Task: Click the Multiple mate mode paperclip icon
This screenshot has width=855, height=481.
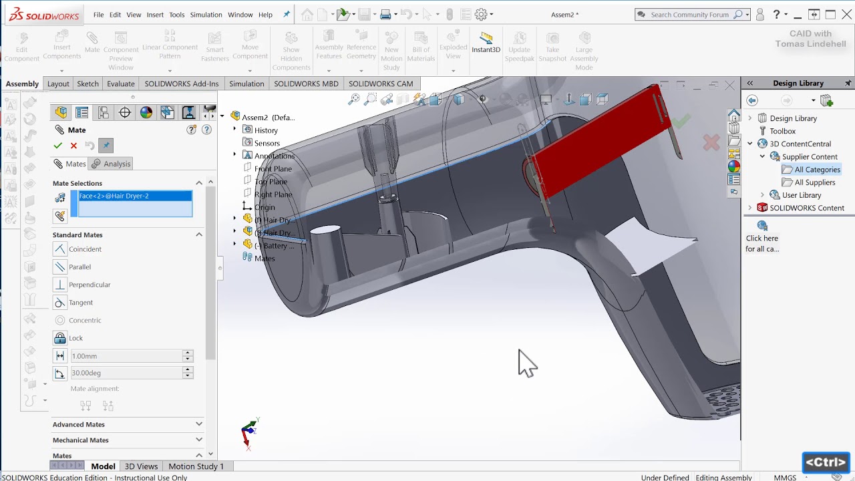Action: [60, 216]
